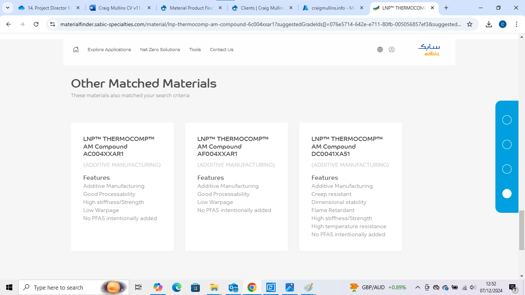Open Task View in the taskbar
525x295 pixels.
tap(138, 287)
